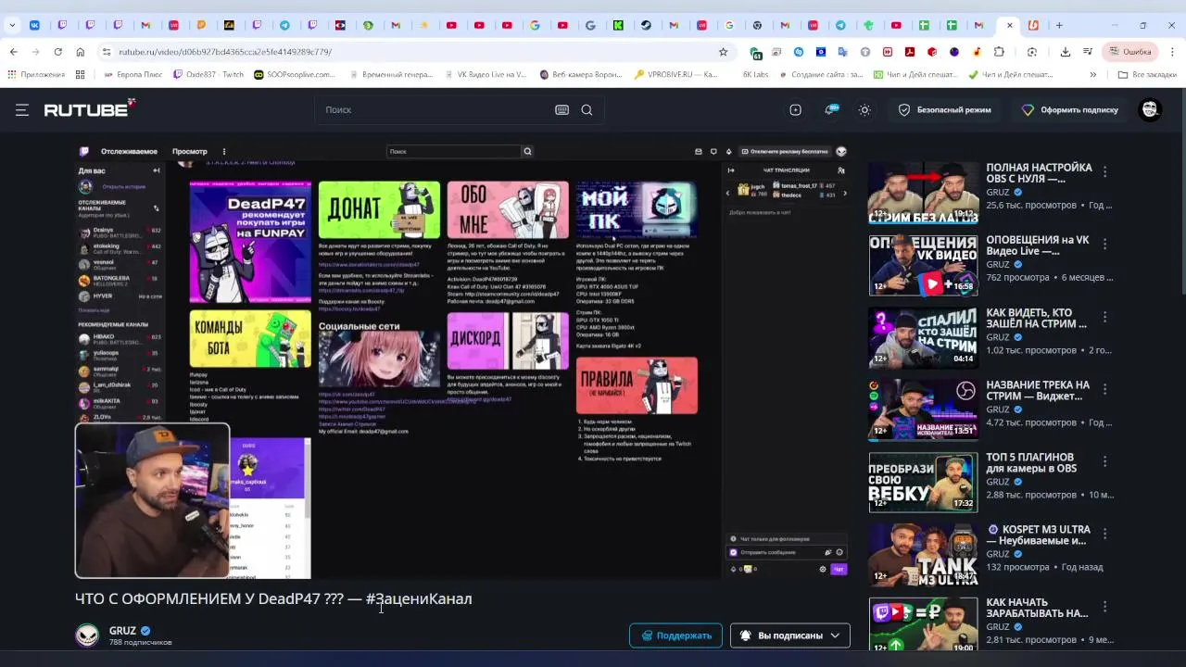Open options for КАК НАЧАТЬ ЗАРАБАТЫВАТЬ video
The height and width of the screenshot is (667, 1186).
click(x=1104, y=605)
